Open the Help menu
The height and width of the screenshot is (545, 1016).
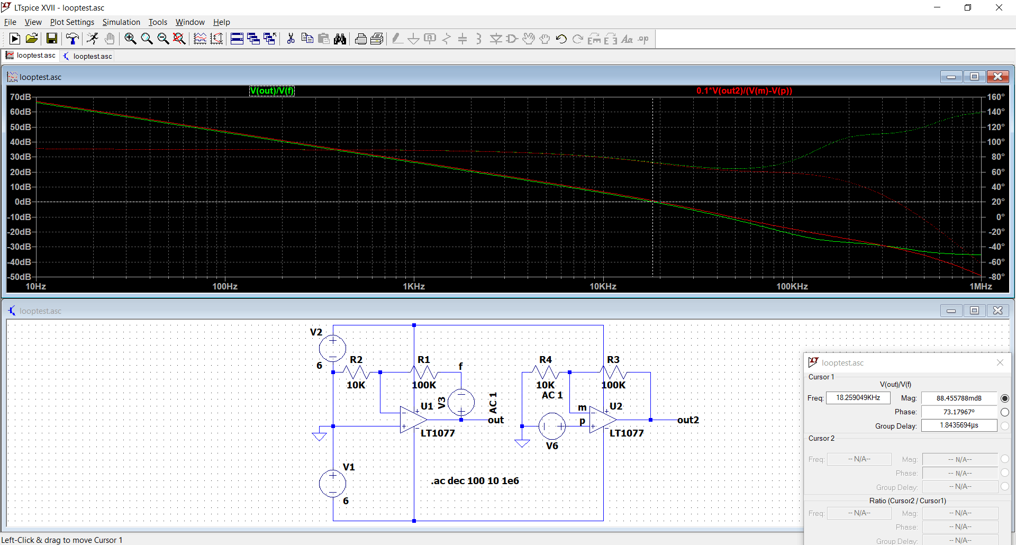click(222, 22)
